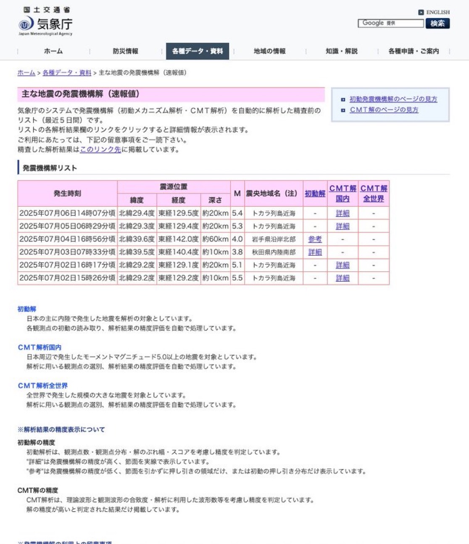Click the 北緯39.5度 latitude cell
The height and width of the screenshot is (544, 469).
137,252
